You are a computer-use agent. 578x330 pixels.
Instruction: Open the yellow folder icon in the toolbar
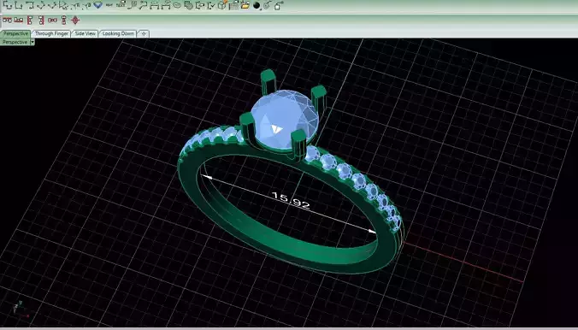(x=245, y=5)
